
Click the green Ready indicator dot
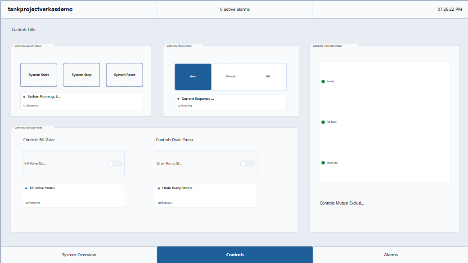click(323, 81)
